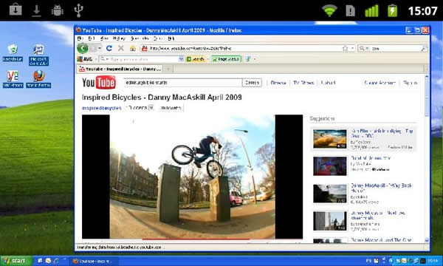The image size is (443, 266).
Task: Click the YouTube Search button
Action: point(252,83)
